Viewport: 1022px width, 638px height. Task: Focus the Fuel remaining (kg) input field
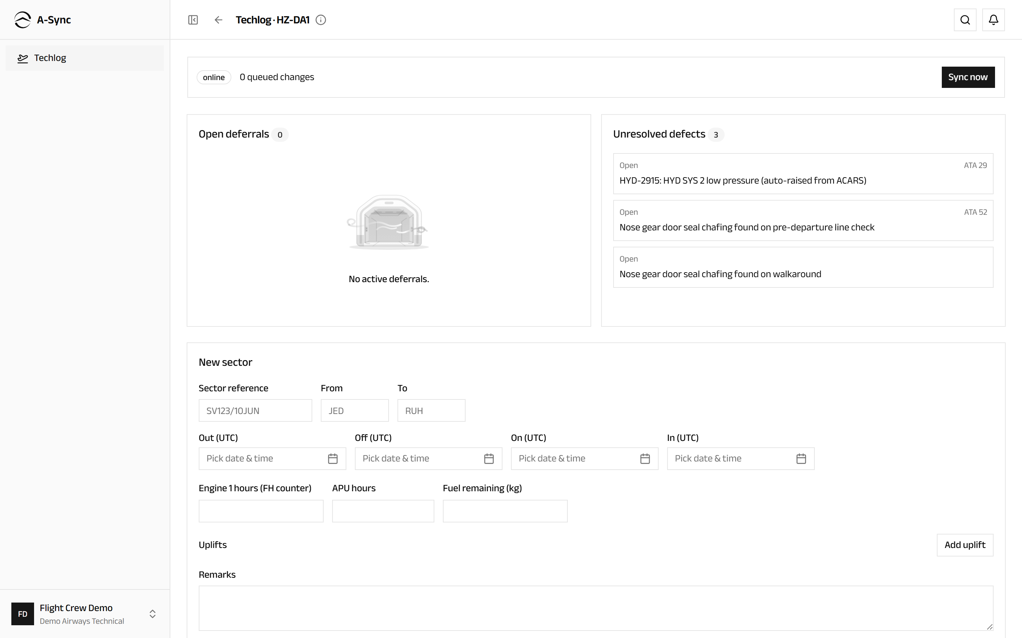(x=505, y=511)
